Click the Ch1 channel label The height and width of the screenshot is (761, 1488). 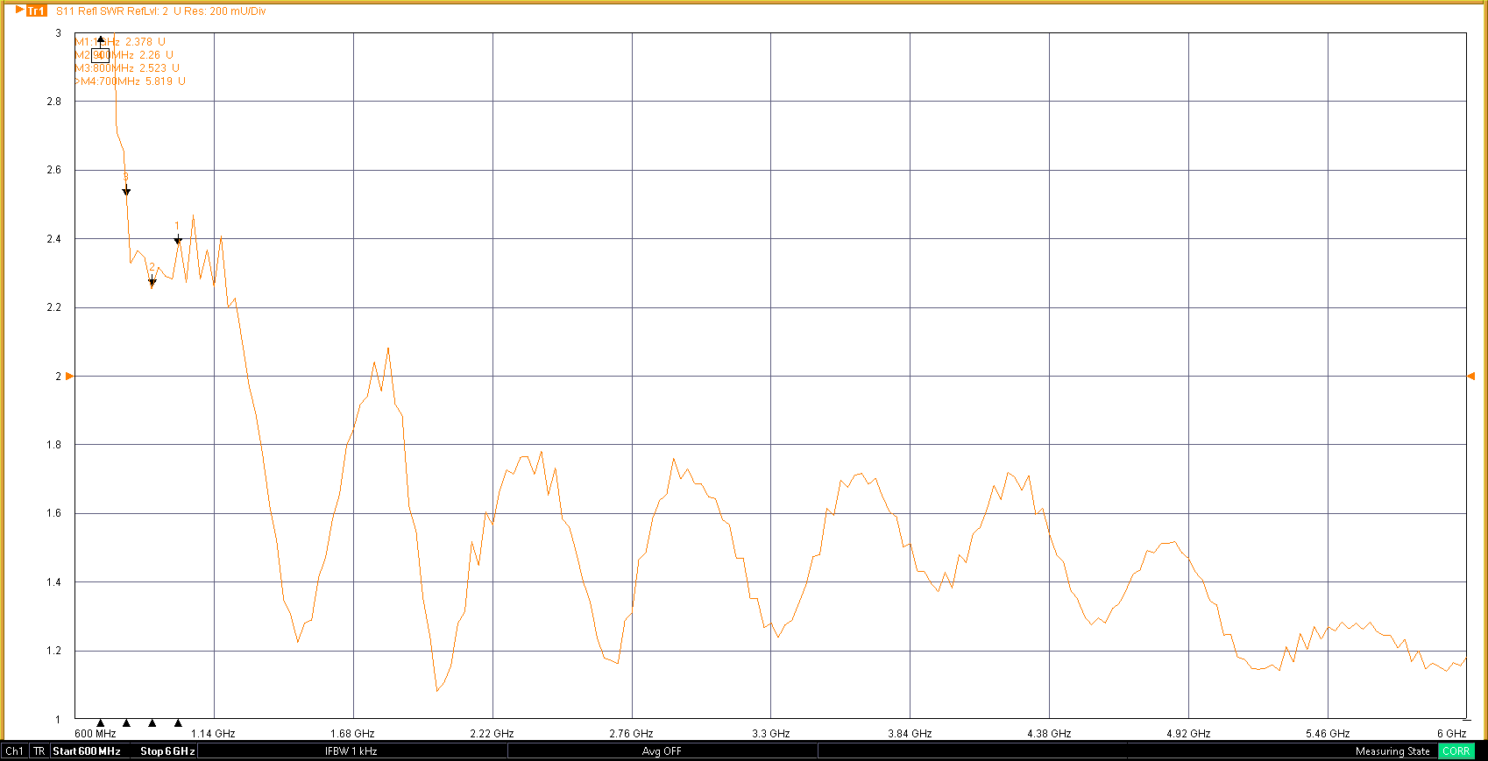pyautogui.click(x=15, y=751)
